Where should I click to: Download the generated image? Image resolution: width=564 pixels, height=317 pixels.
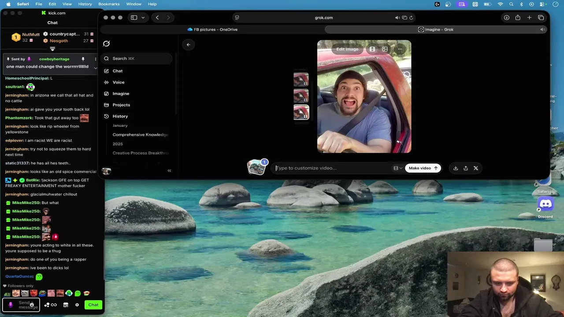pos(456,168)
